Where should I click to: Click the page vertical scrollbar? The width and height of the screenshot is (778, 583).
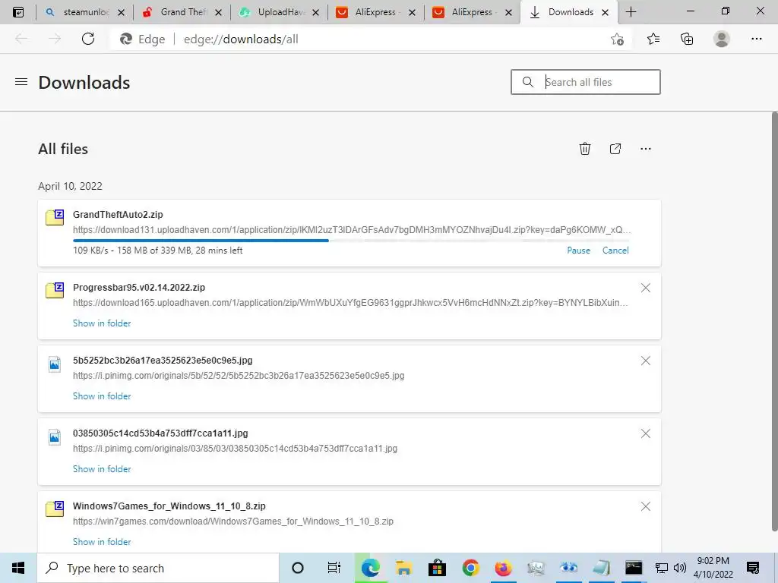point(774,322)
